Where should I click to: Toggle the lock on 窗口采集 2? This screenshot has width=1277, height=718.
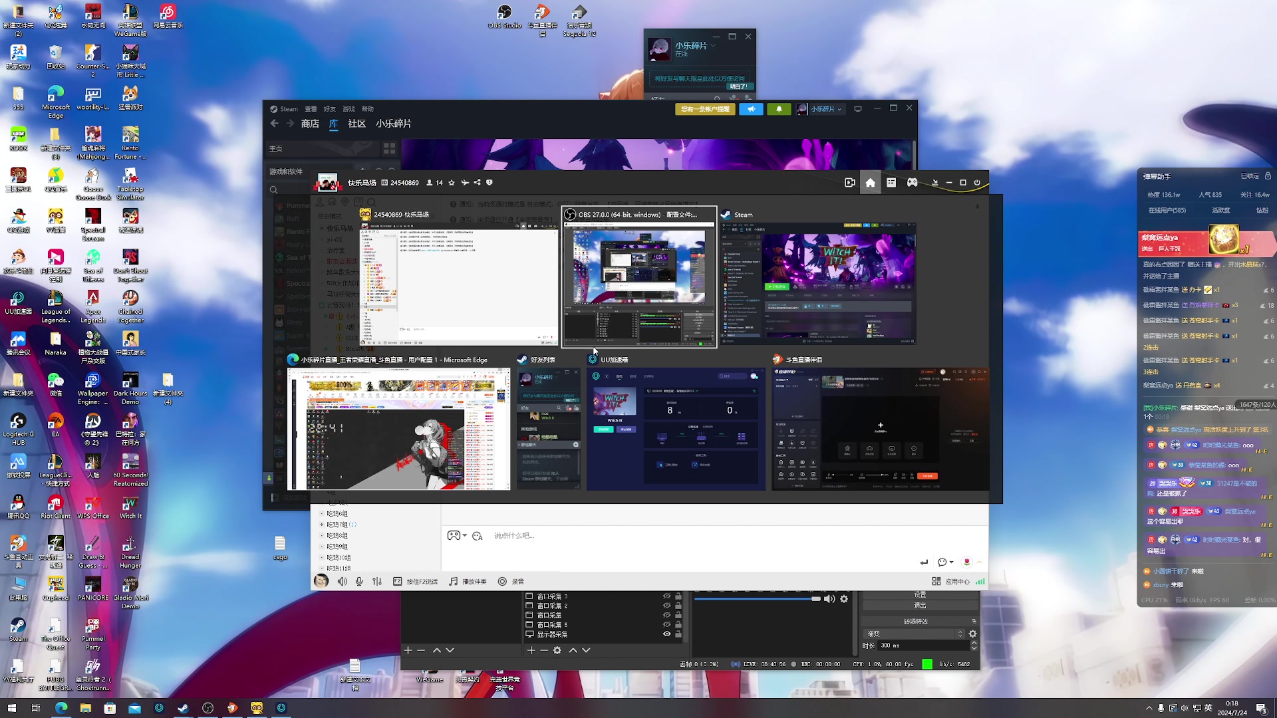678,606
